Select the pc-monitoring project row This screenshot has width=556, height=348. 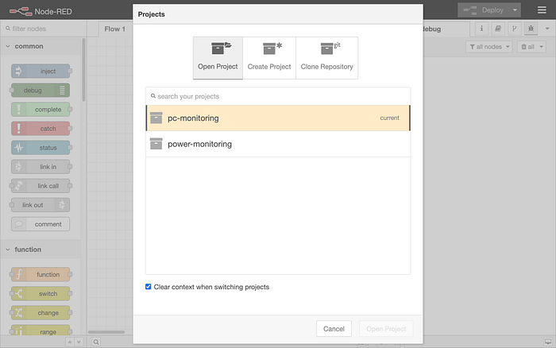pyautogui.click(x=278, y=118)
